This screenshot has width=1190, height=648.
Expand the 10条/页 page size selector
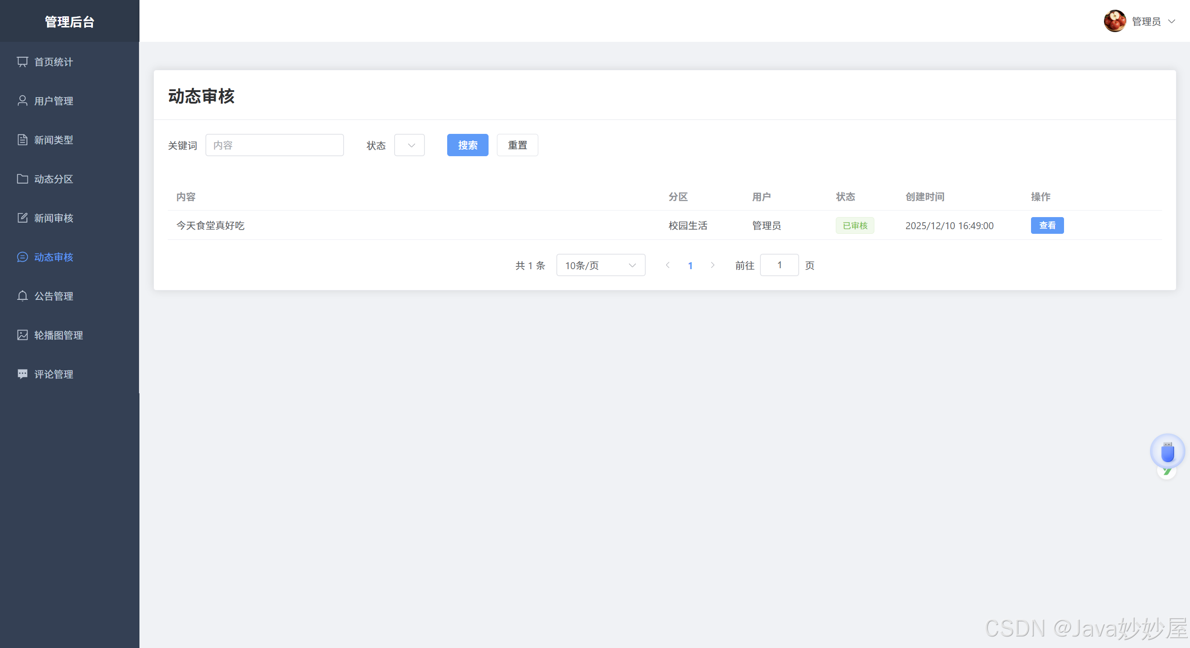(x=600, y=265)
